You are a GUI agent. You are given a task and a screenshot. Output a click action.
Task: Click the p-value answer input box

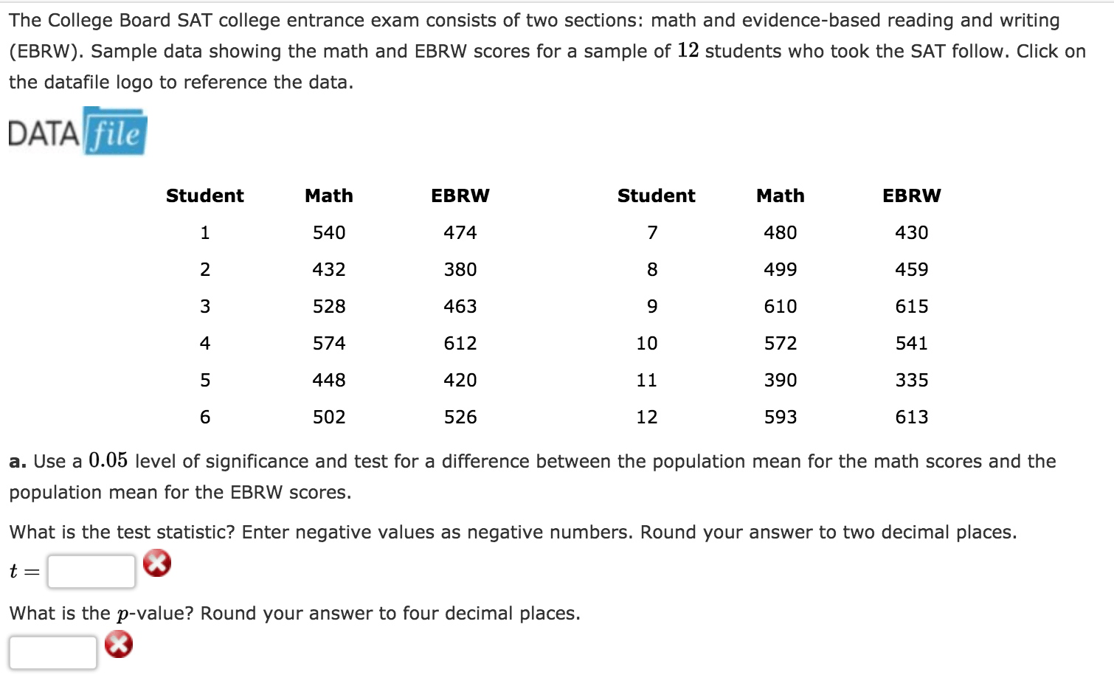(53, 653)
